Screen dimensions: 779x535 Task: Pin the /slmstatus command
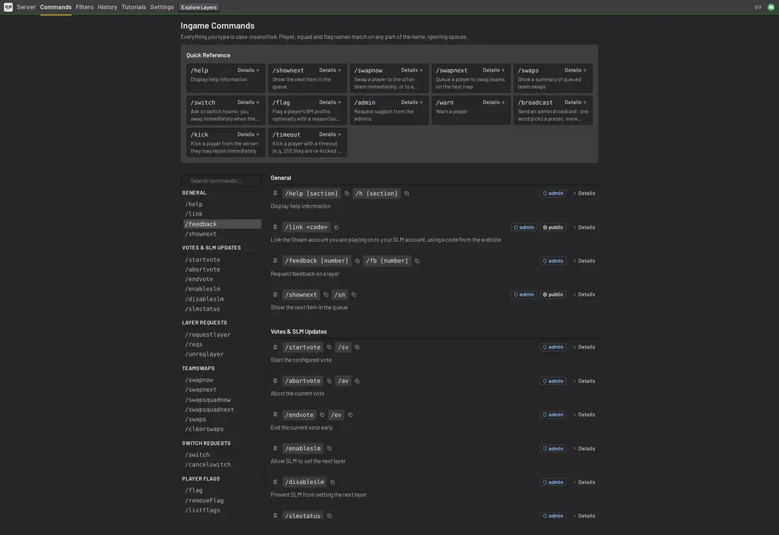point(275,516)
